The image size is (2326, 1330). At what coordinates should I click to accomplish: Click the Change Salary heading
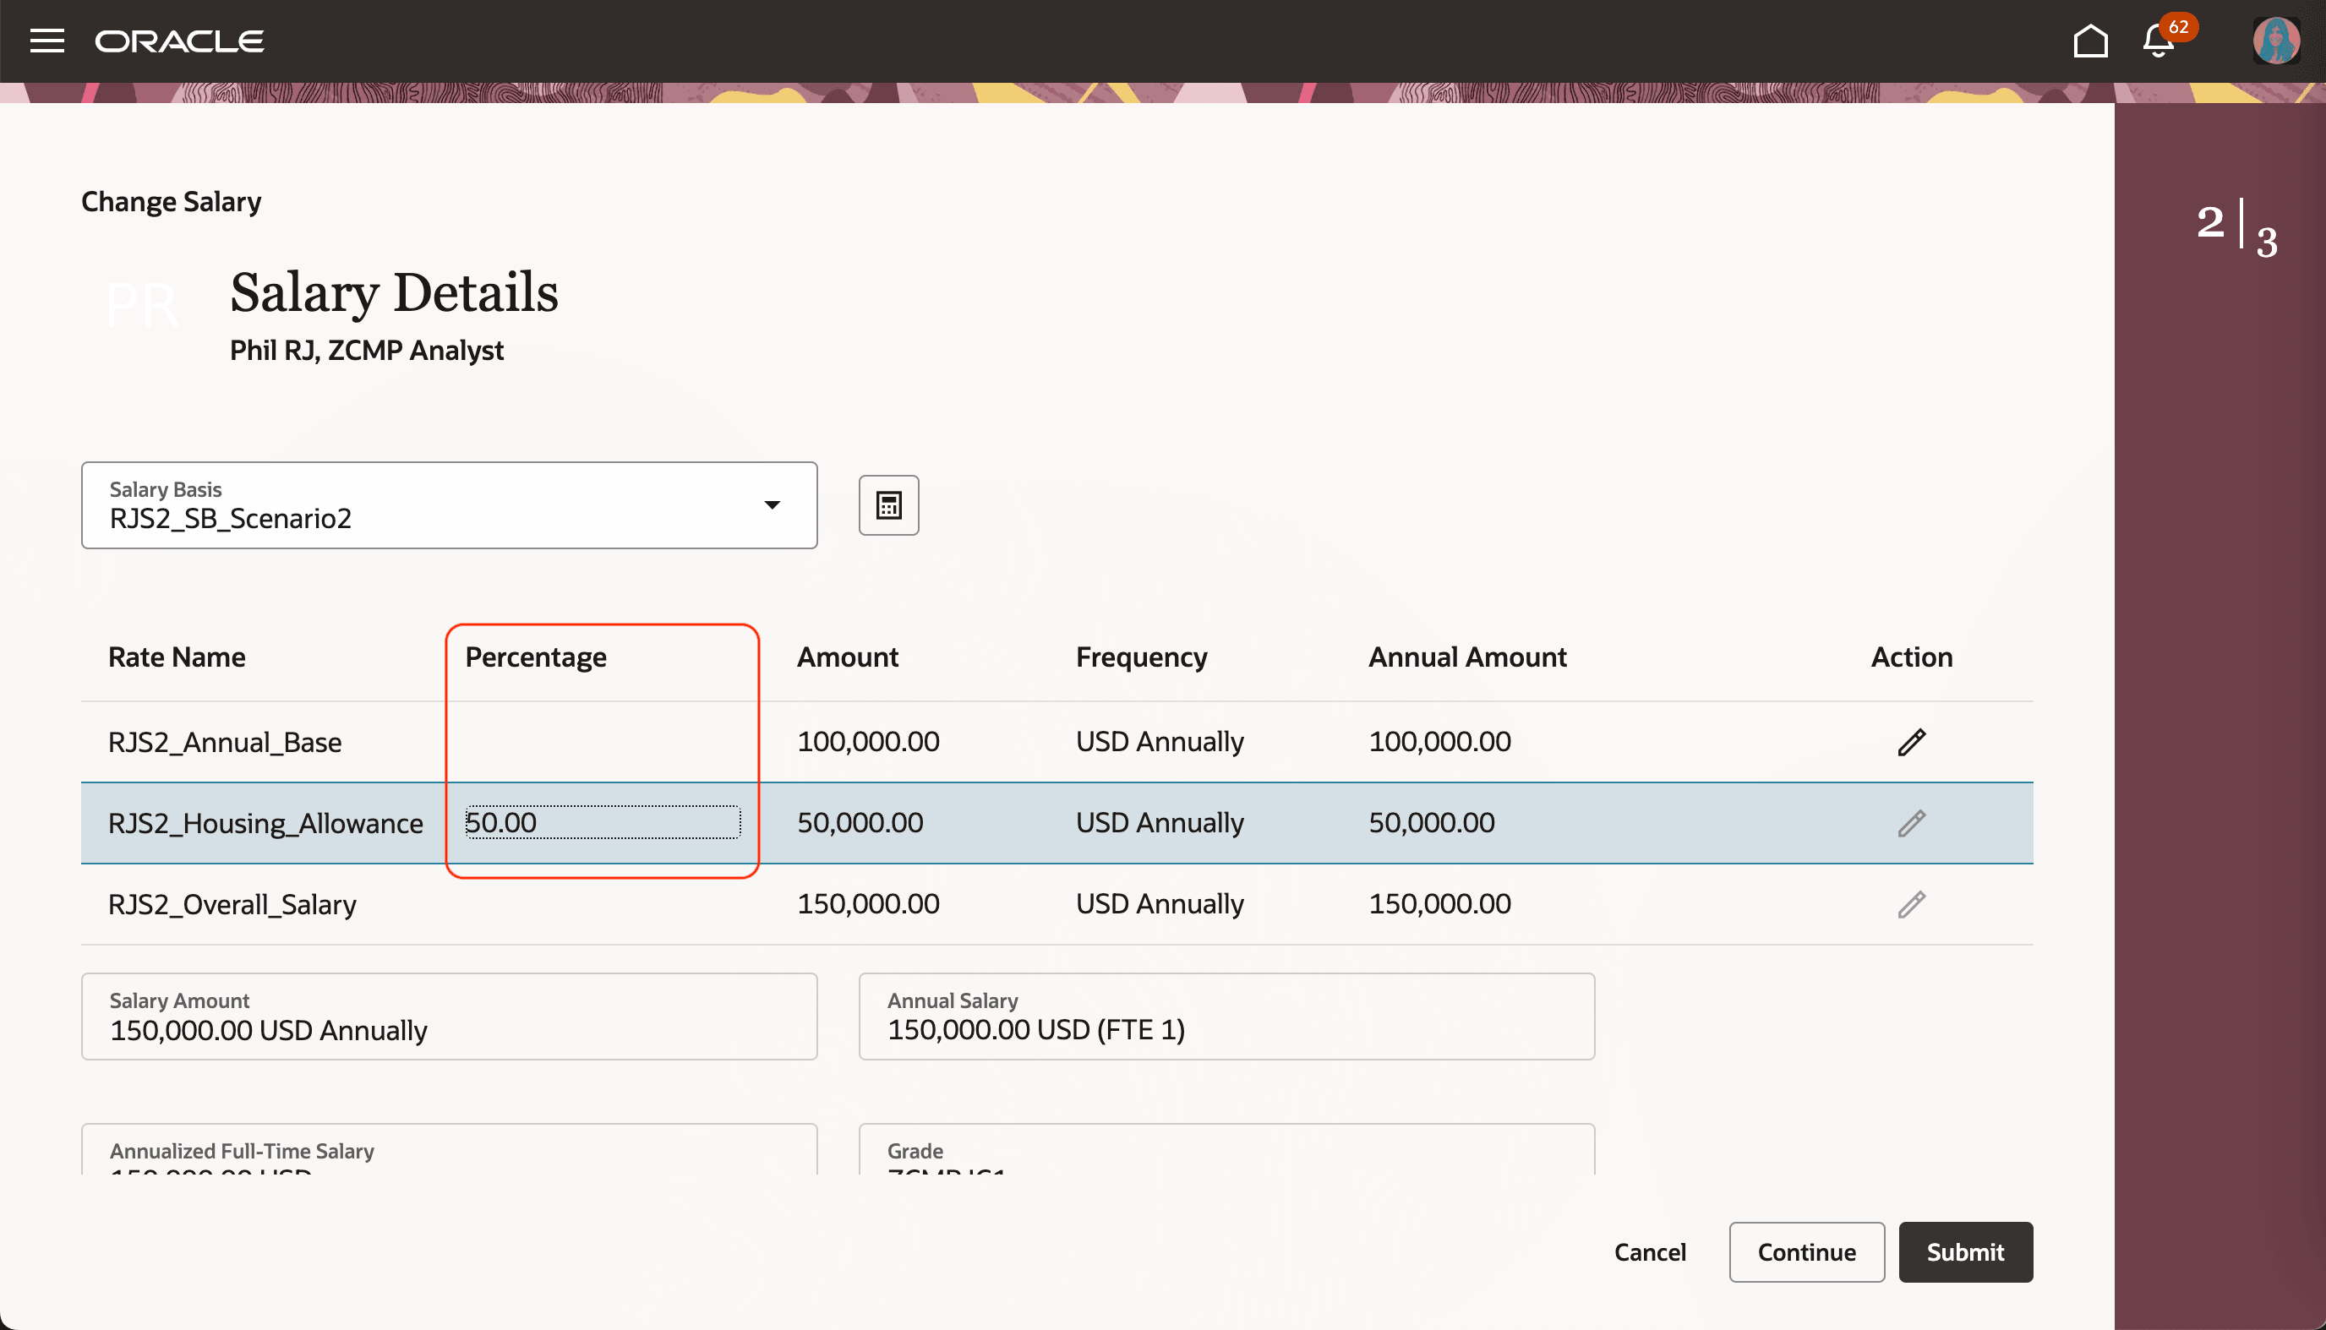170,201
